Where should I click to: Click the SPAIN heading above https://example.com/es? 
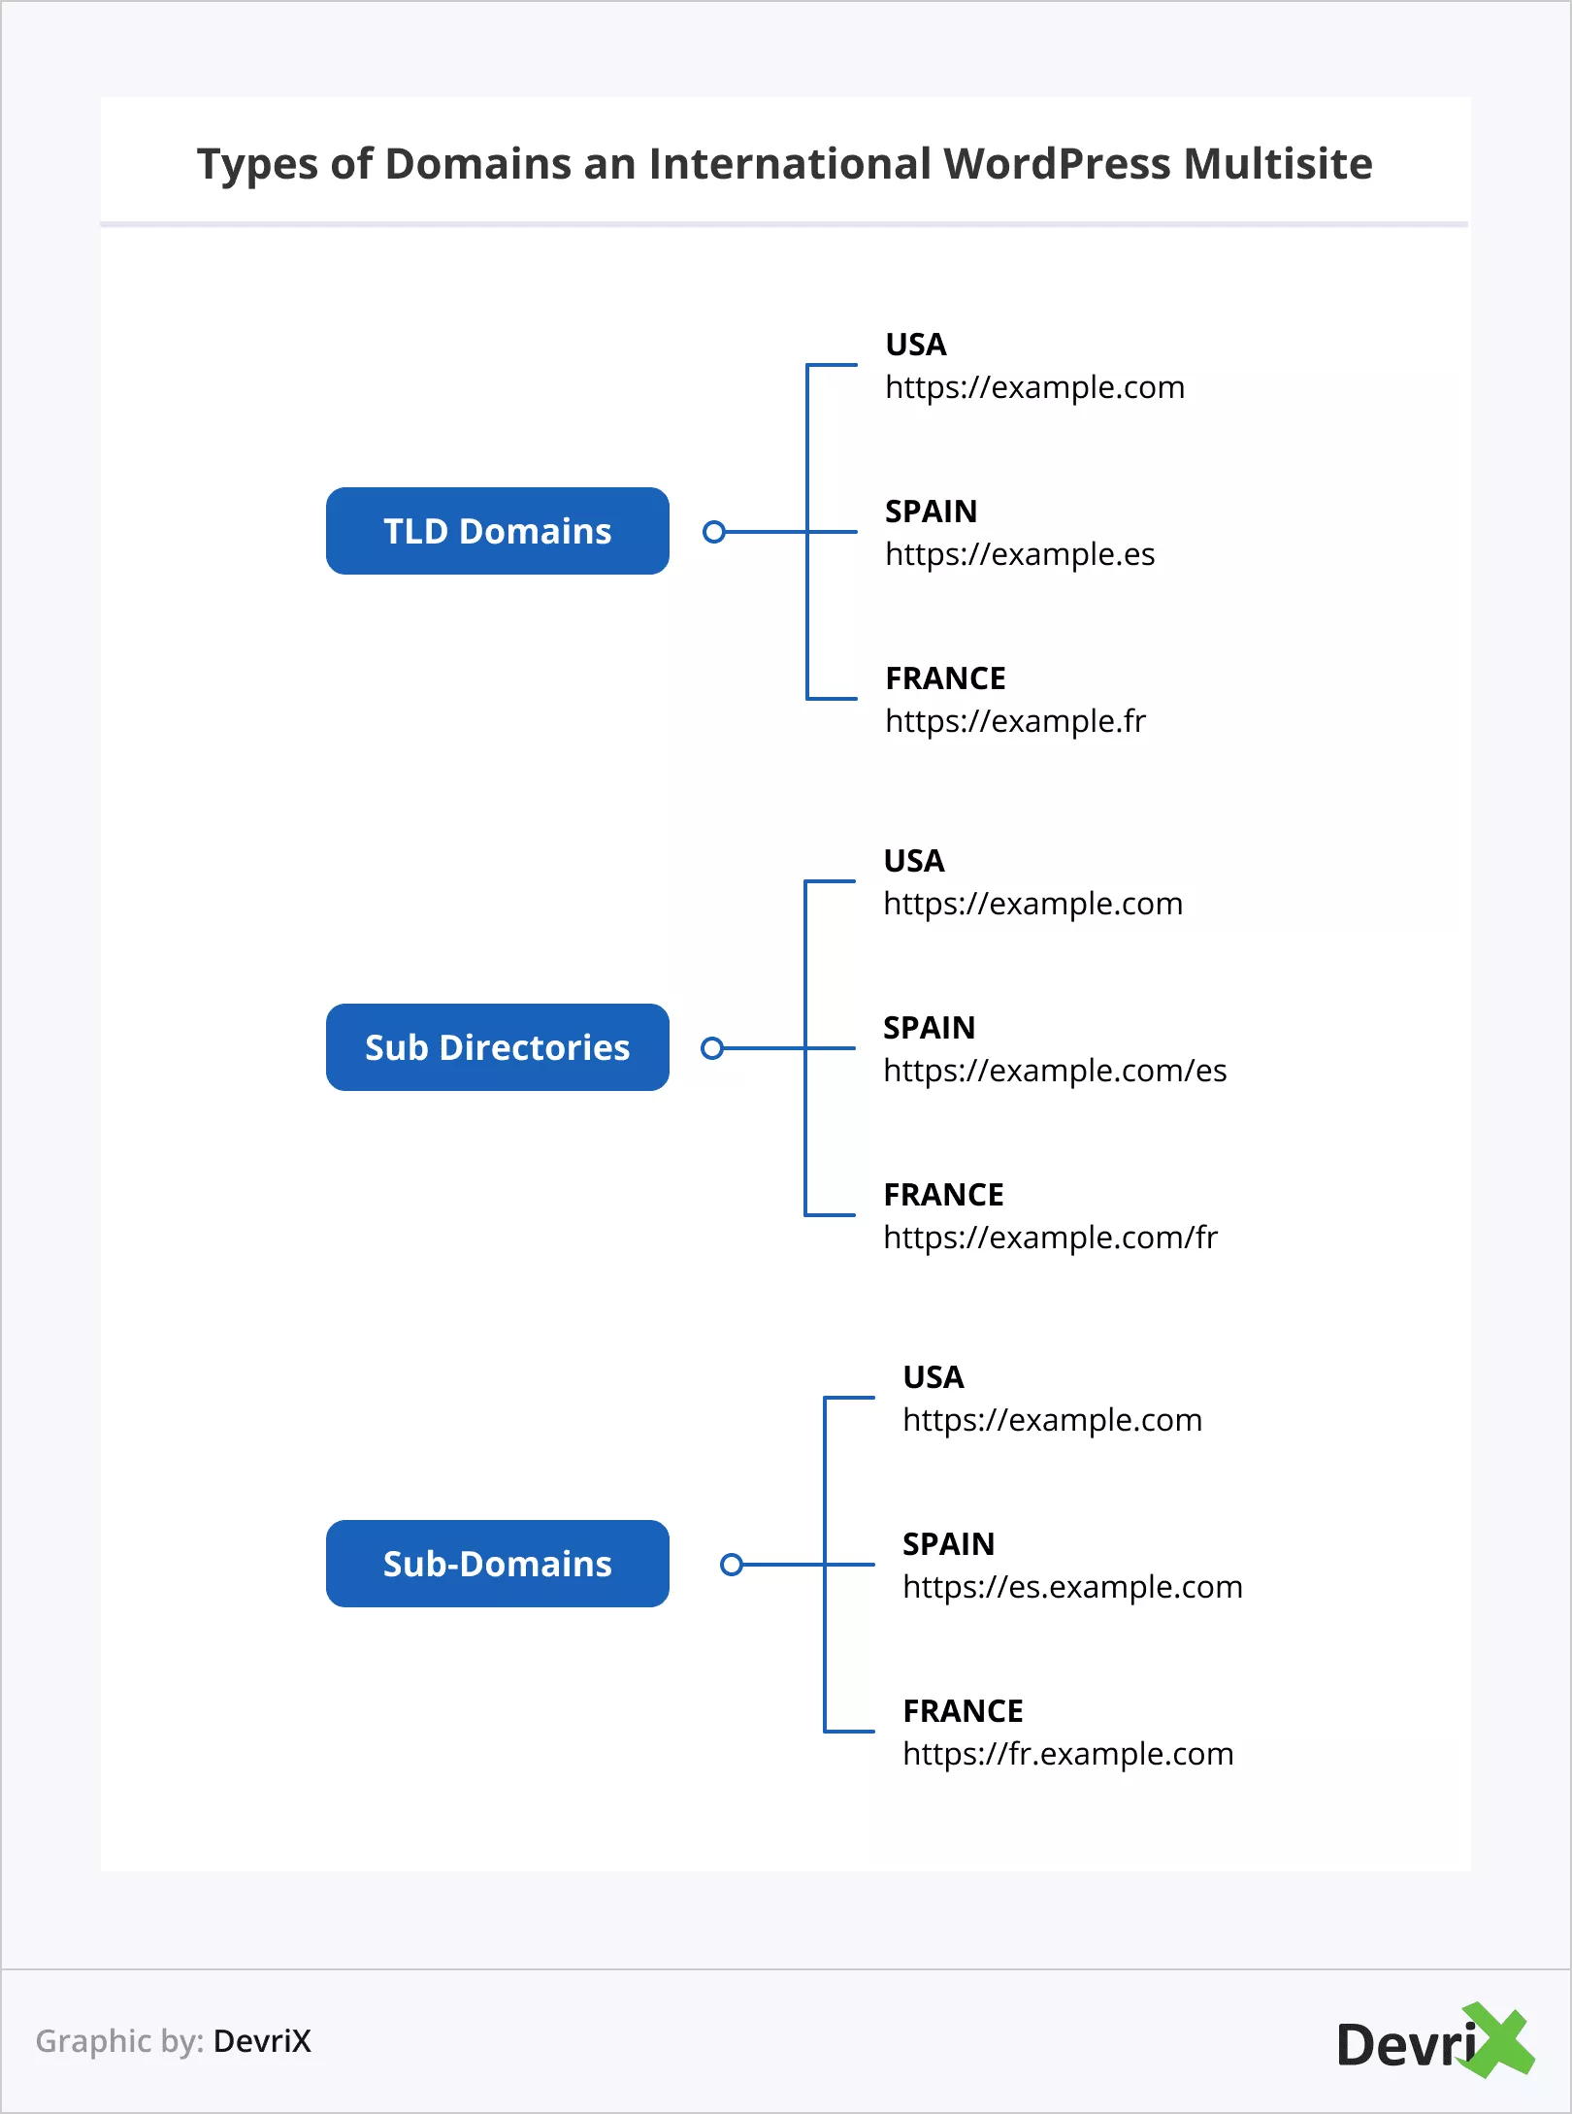tap(929, 1028)
